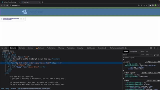Collapse the body element node
This screenshot has width=160, height=90.
pos(2,57)
